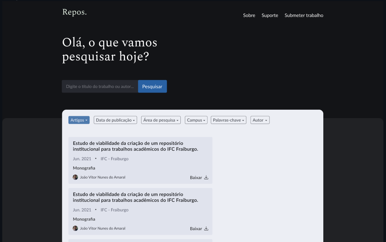
Task: Click the download icon on the second result
Action: pyautogui.click(x=206, y=229)
